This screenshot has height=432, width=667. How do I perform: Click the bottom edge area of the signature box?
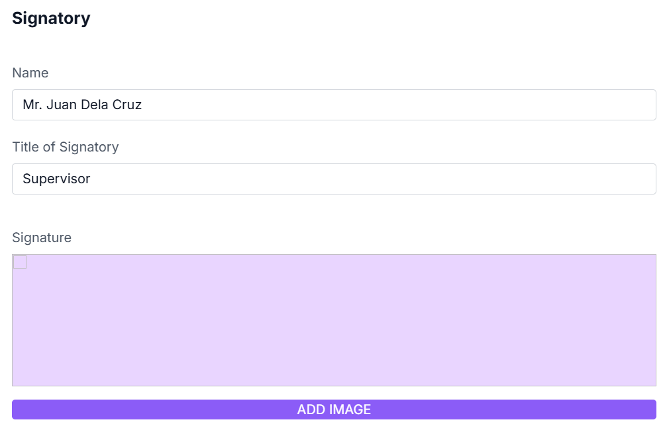tap(334, 382)
